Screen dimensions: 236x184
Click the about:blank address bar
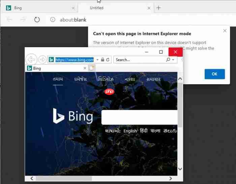coord(73,20)
